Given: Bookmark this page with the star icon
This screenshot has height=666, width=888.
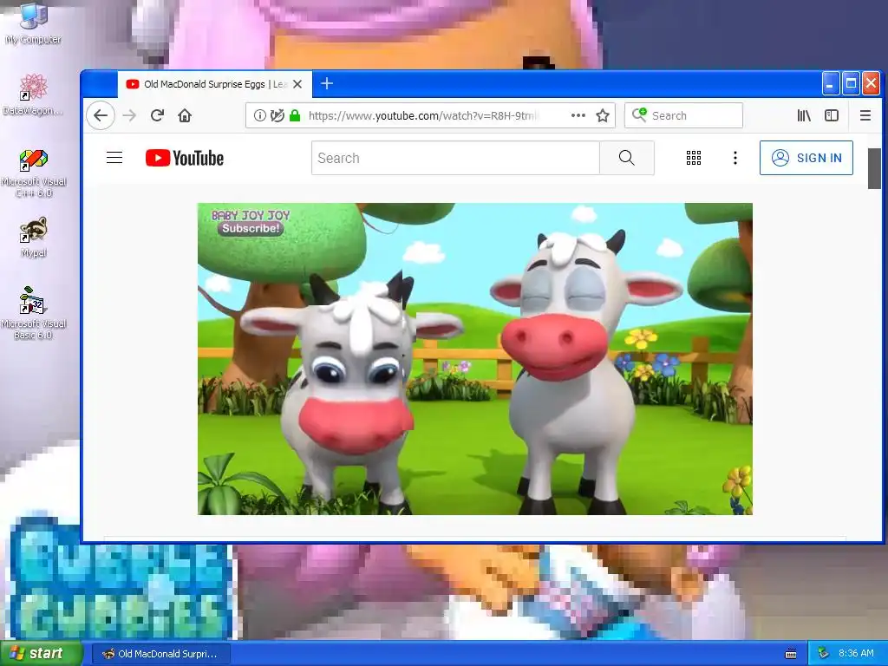Looking at the screenshot, I should click(x=603, y=115).
